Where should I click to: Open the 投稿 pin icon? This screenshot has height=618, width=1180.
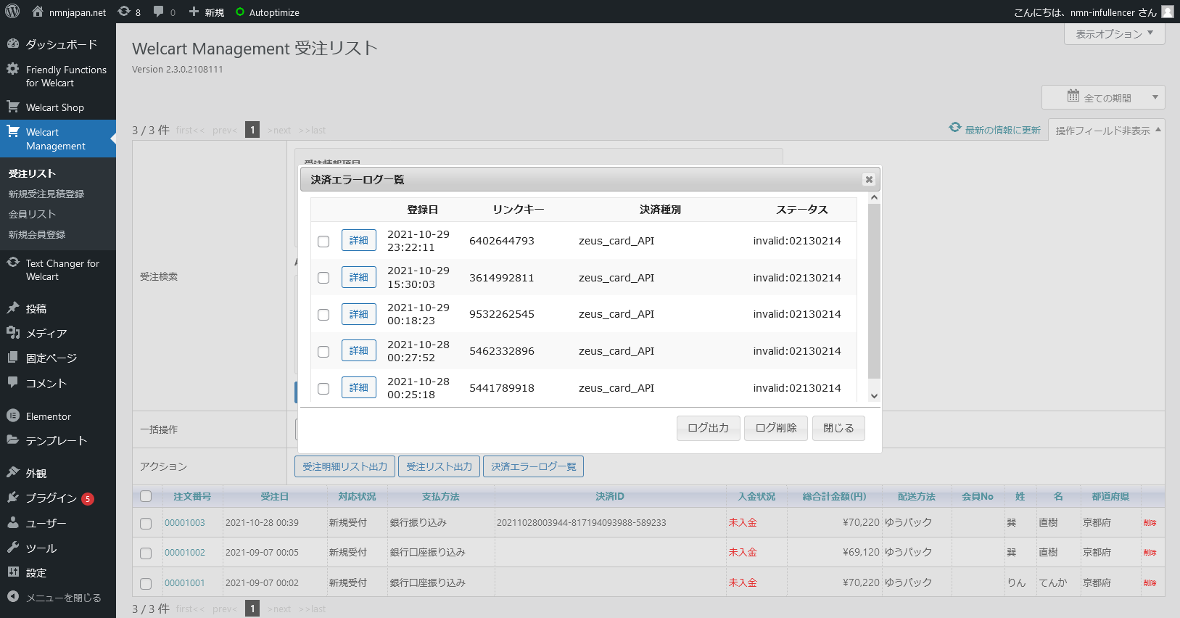tap(12, 308)
